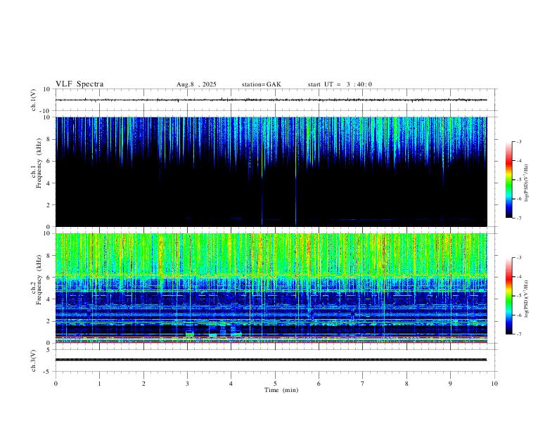
Task: Click the 'start UT = 3 :40: 0' text
Action: point(340,84)
